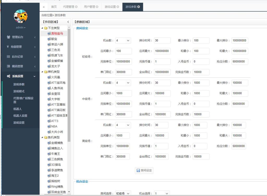Open 初级场 机台数 dropdown
This screenshot has height=196, width=267.
click(123, 40)
